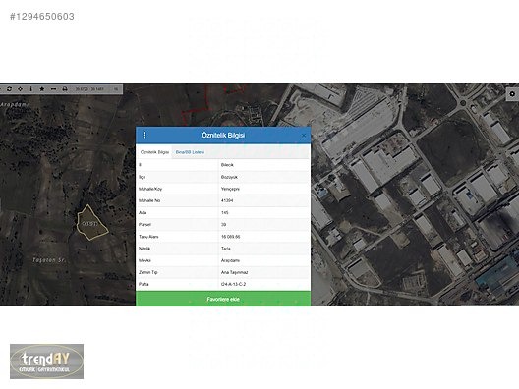
Task: Click the 'Mahalle/Köy' label cell
Action: [x=177, y=189]
